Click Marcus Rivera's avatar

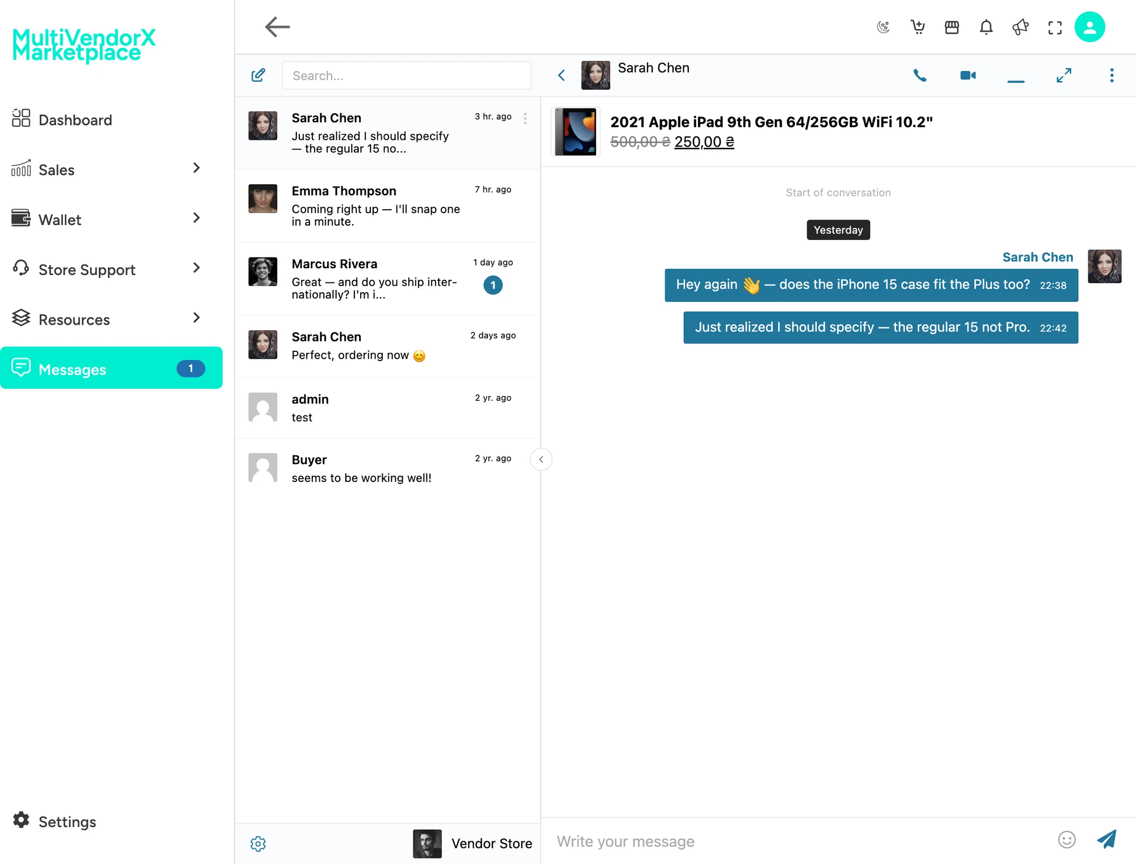pos(263,272)
